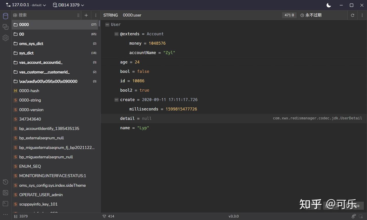367x220 pixels.
Task: Refresh the 0000:user value
Action: click(x=352, y=15)
